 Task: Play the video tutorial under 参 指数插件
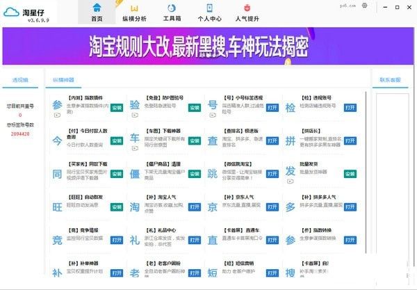pyautogui.click(x=57, y=115)
